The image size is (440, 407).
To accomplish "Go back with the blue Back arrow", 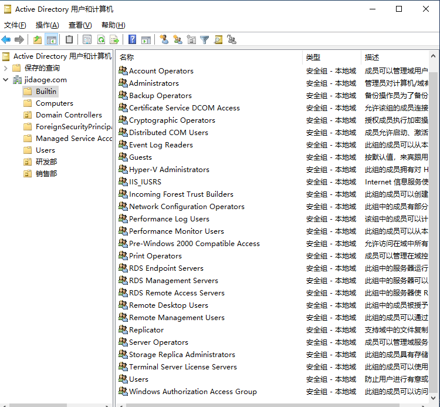I will pyautogui.click(x=6, y=39).
